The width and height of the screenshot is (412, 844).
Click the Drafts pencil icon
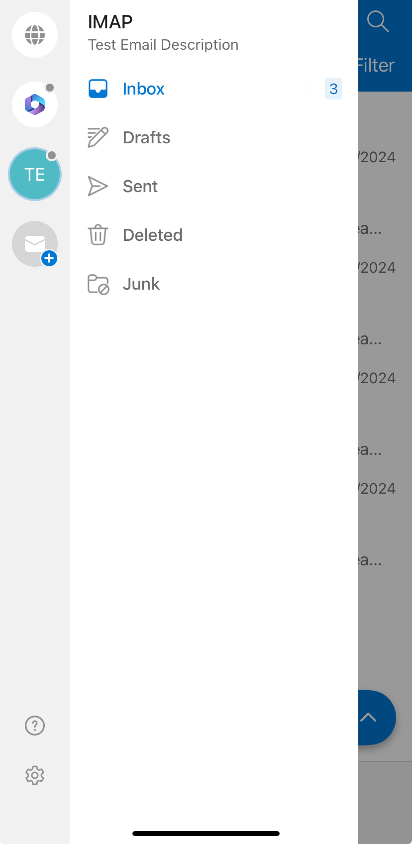(x=98, y=137)
